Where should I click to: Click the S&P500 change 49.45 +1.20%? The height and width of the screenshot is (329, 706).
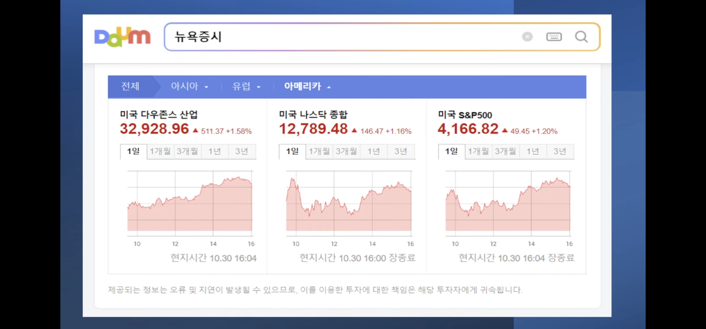[534, 131]
